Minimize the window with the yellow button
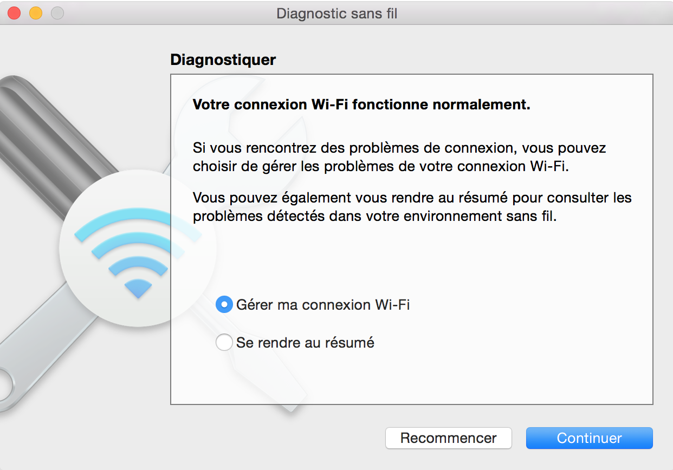This screenshot has width=673, height=470. [x=36, y=12]
